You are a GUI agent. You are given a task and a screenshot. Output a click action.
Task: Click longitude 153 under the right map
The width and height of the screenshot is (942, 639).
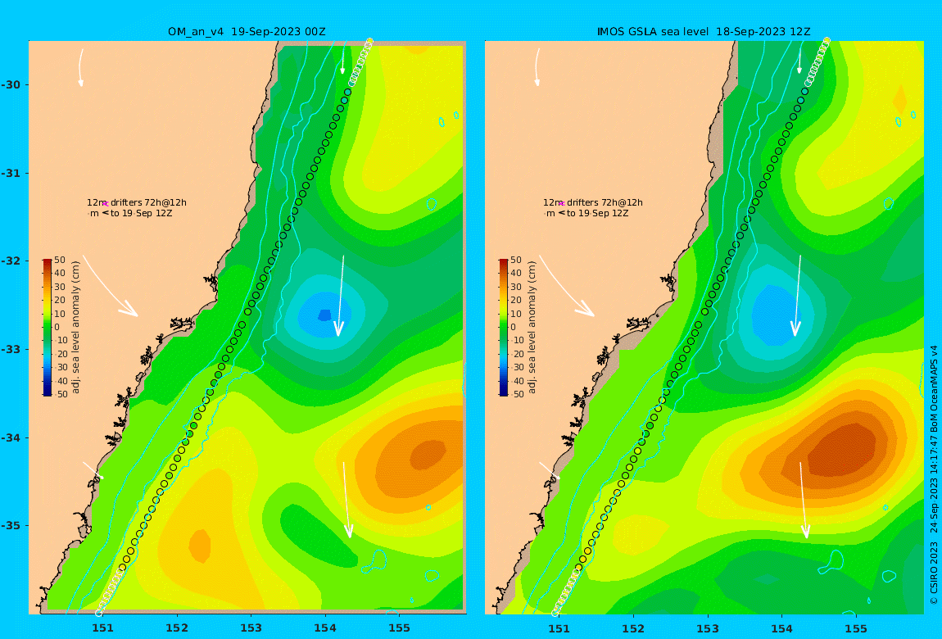point(708,628)
